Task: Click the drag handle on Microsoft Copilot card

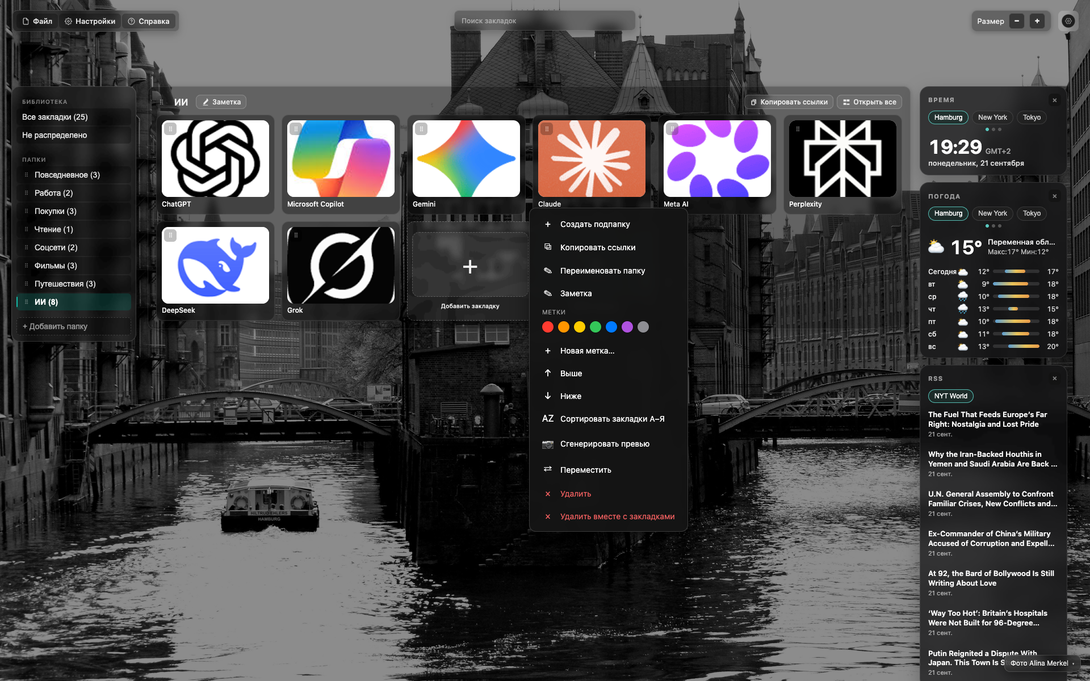Action: point(296,129)
